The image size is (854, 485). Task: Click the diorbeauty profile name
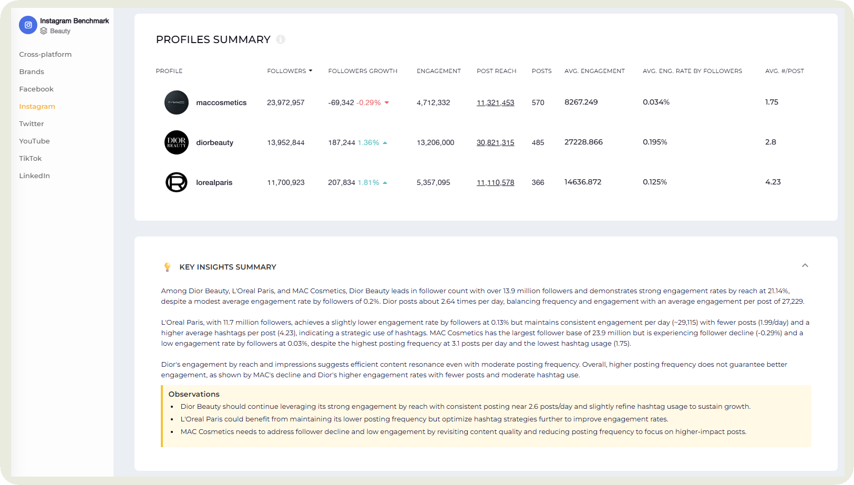[214, 142]
